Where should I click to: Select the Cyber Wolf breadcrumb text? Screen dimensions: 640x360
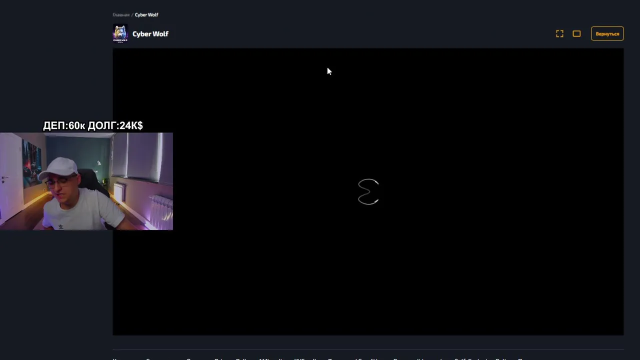pyautogui.click(x=146, y=15)
